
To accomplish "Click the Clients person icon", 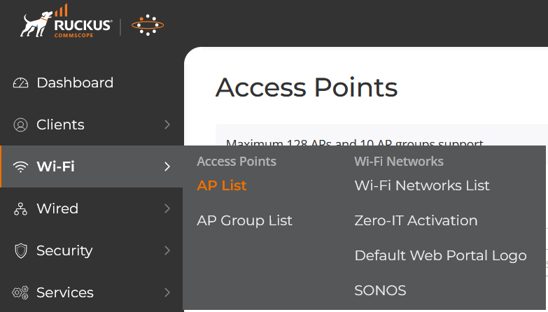I will pyautogui.click(x=21, y=125).
